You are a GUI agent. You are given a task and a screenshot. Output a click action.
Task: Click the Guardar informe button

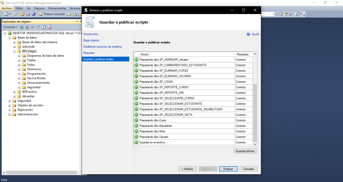[245, 151]
